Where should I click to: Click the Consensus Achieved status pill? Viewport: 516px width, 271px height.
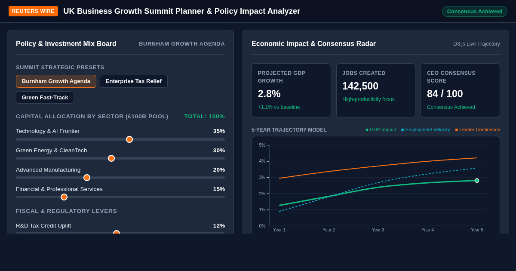475,12
